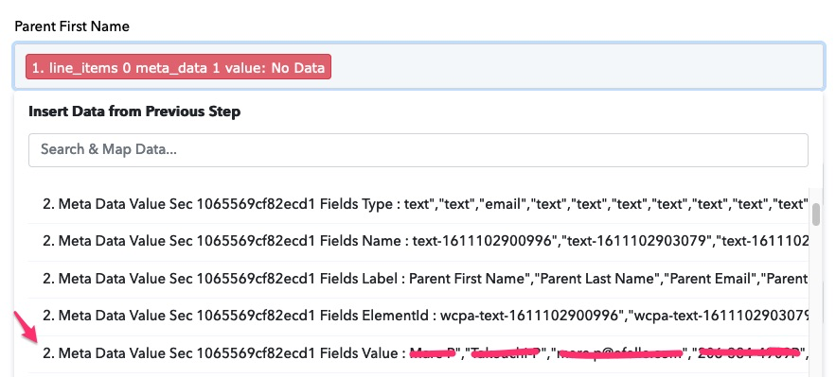Click the Insert Data from Previous Step heading
This screenshot has width=836, height=377.
click(x=133, y=111)
